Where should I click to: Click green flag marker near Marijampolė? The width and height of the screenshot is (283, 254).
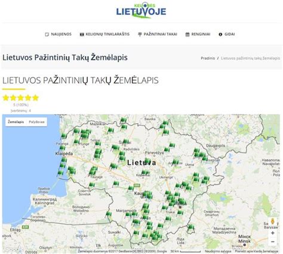click(x=128, y=215)
